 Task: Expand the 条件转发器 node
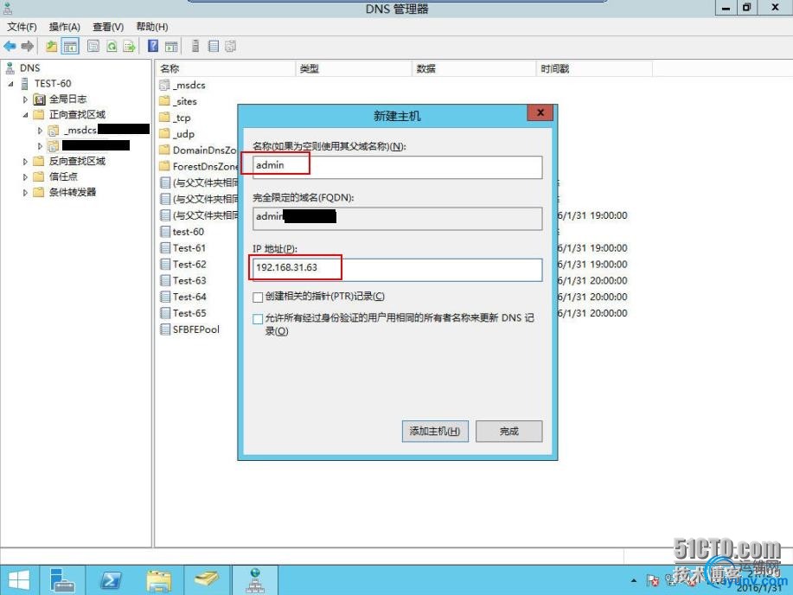coord(25,193)
